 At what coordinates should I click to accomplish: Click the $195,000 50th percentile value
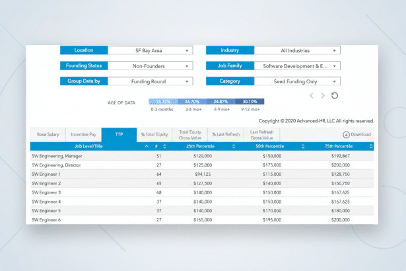272,219
